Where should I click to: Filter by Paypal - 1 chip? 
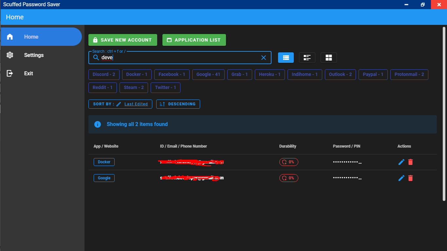pyautogui.click(x=373, y=74)
